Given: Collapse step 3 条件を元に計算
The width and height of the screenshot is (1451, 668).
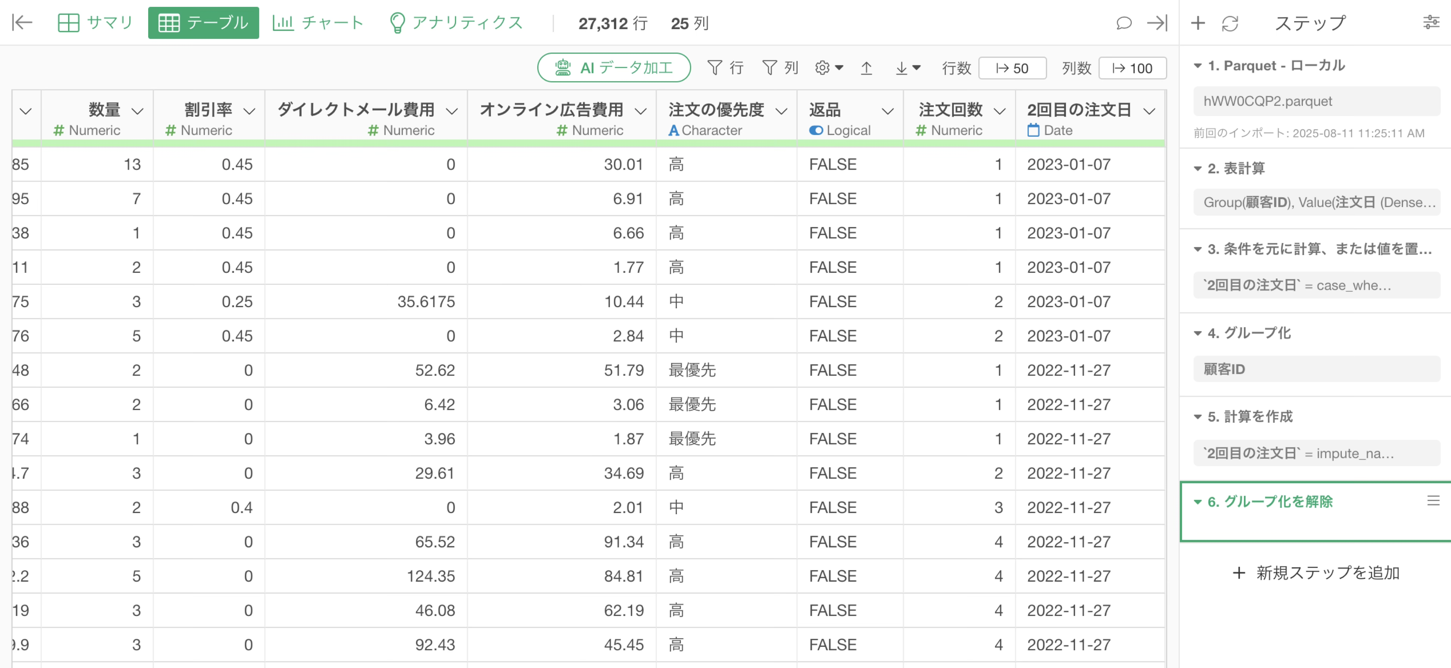Looking at the screenshot, I should pyautogui.click(x=1197, y=249).
